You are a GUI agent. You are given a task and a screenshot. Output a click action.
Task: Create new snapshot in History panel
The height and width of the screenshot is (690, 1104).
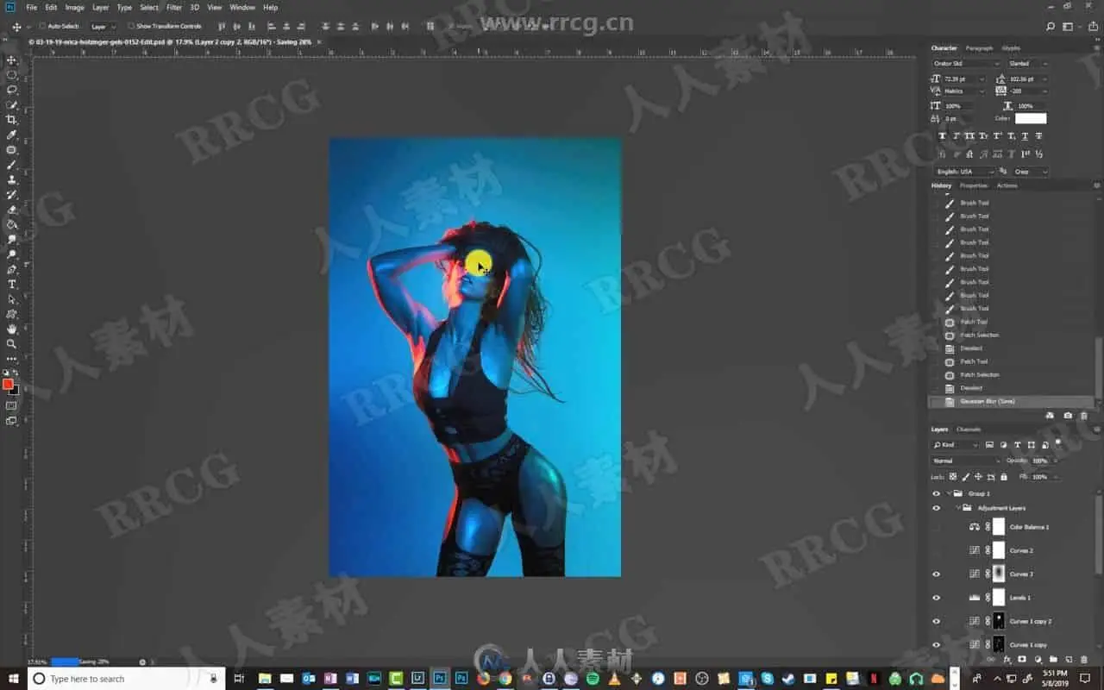[x=1068, y=416]
